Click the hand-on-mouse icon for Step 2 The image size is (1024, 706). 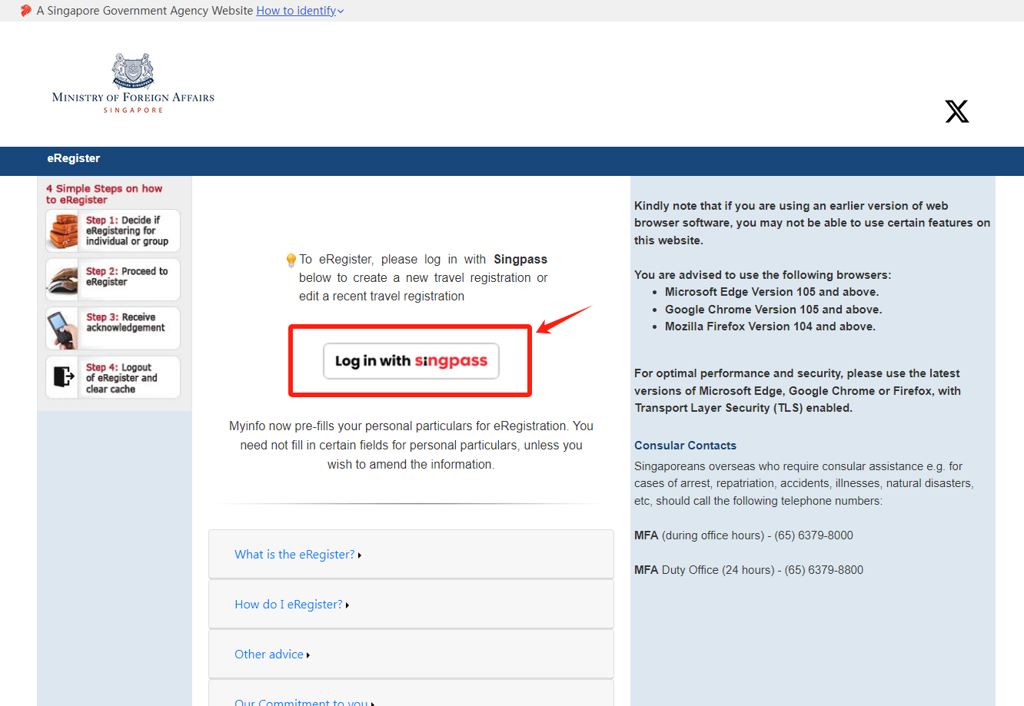63,279
